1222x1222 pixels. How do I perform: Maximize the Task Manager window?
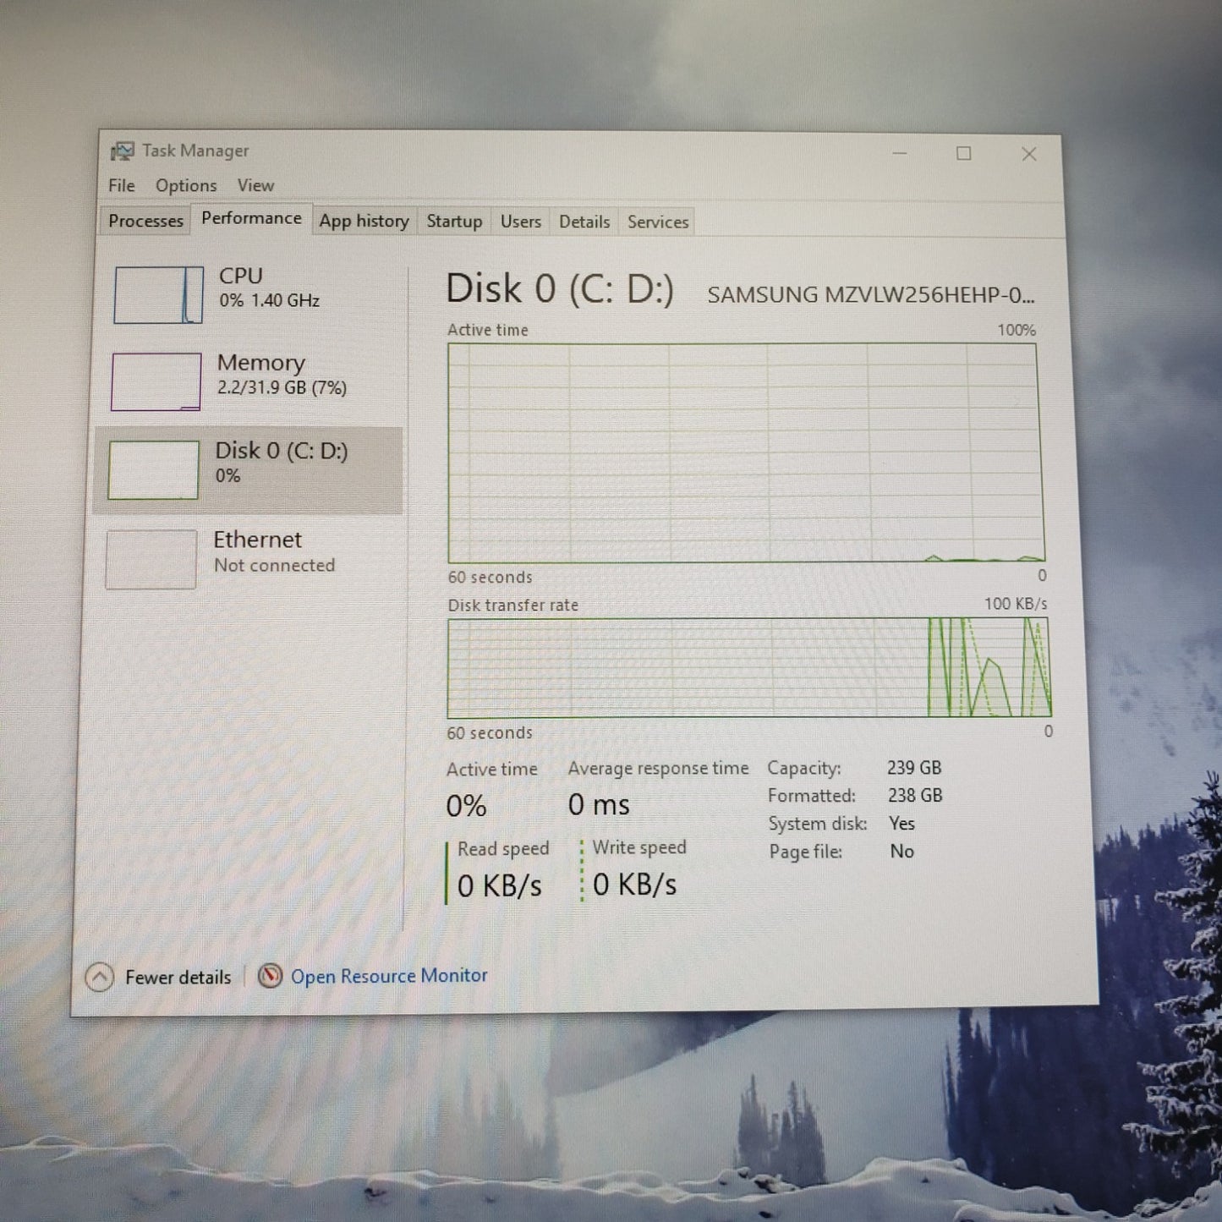[x=963, y=153]
